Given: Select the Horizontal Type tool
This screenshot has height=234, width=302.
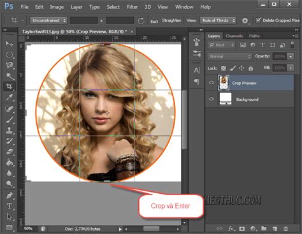Looking at the screenshot, I should (x=9, y=206).
